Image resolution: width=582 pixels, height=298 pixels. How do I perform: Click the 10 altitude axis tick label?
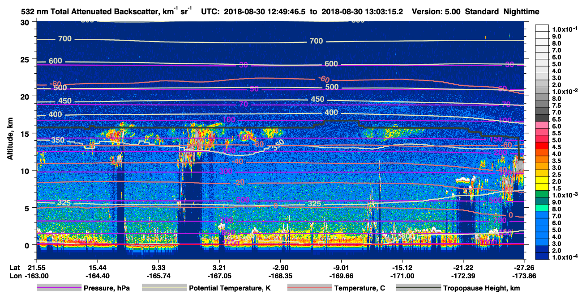point(26,171)
